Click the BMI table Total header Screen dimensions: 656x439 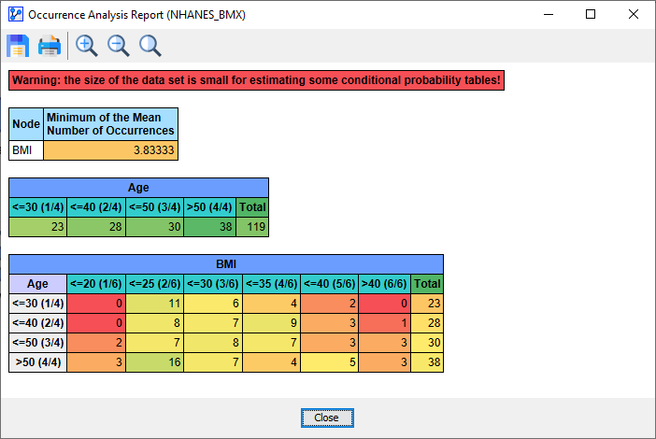(427, 284)
